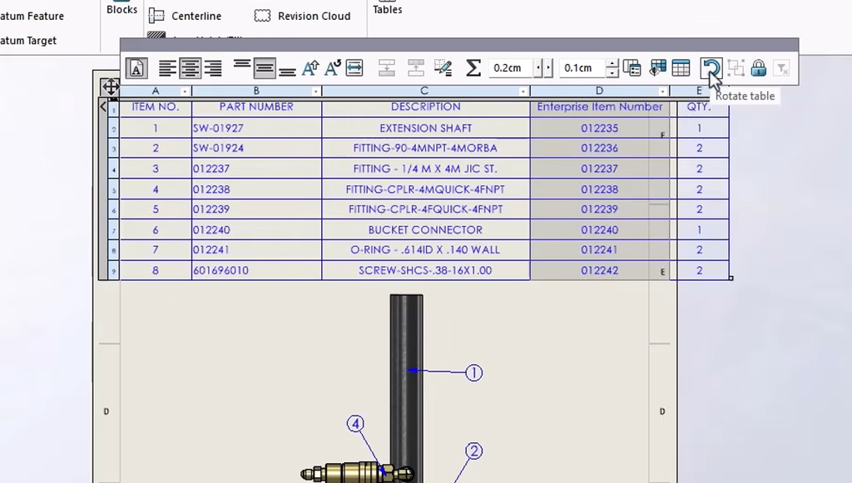The width and height of the screenshot is (852, 483).
Task: Select column E header
Action: (699, 91)
